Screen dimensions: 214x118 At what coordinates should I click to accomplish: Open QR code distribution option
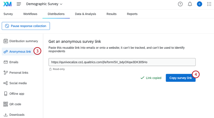click(x=15, y=104)
